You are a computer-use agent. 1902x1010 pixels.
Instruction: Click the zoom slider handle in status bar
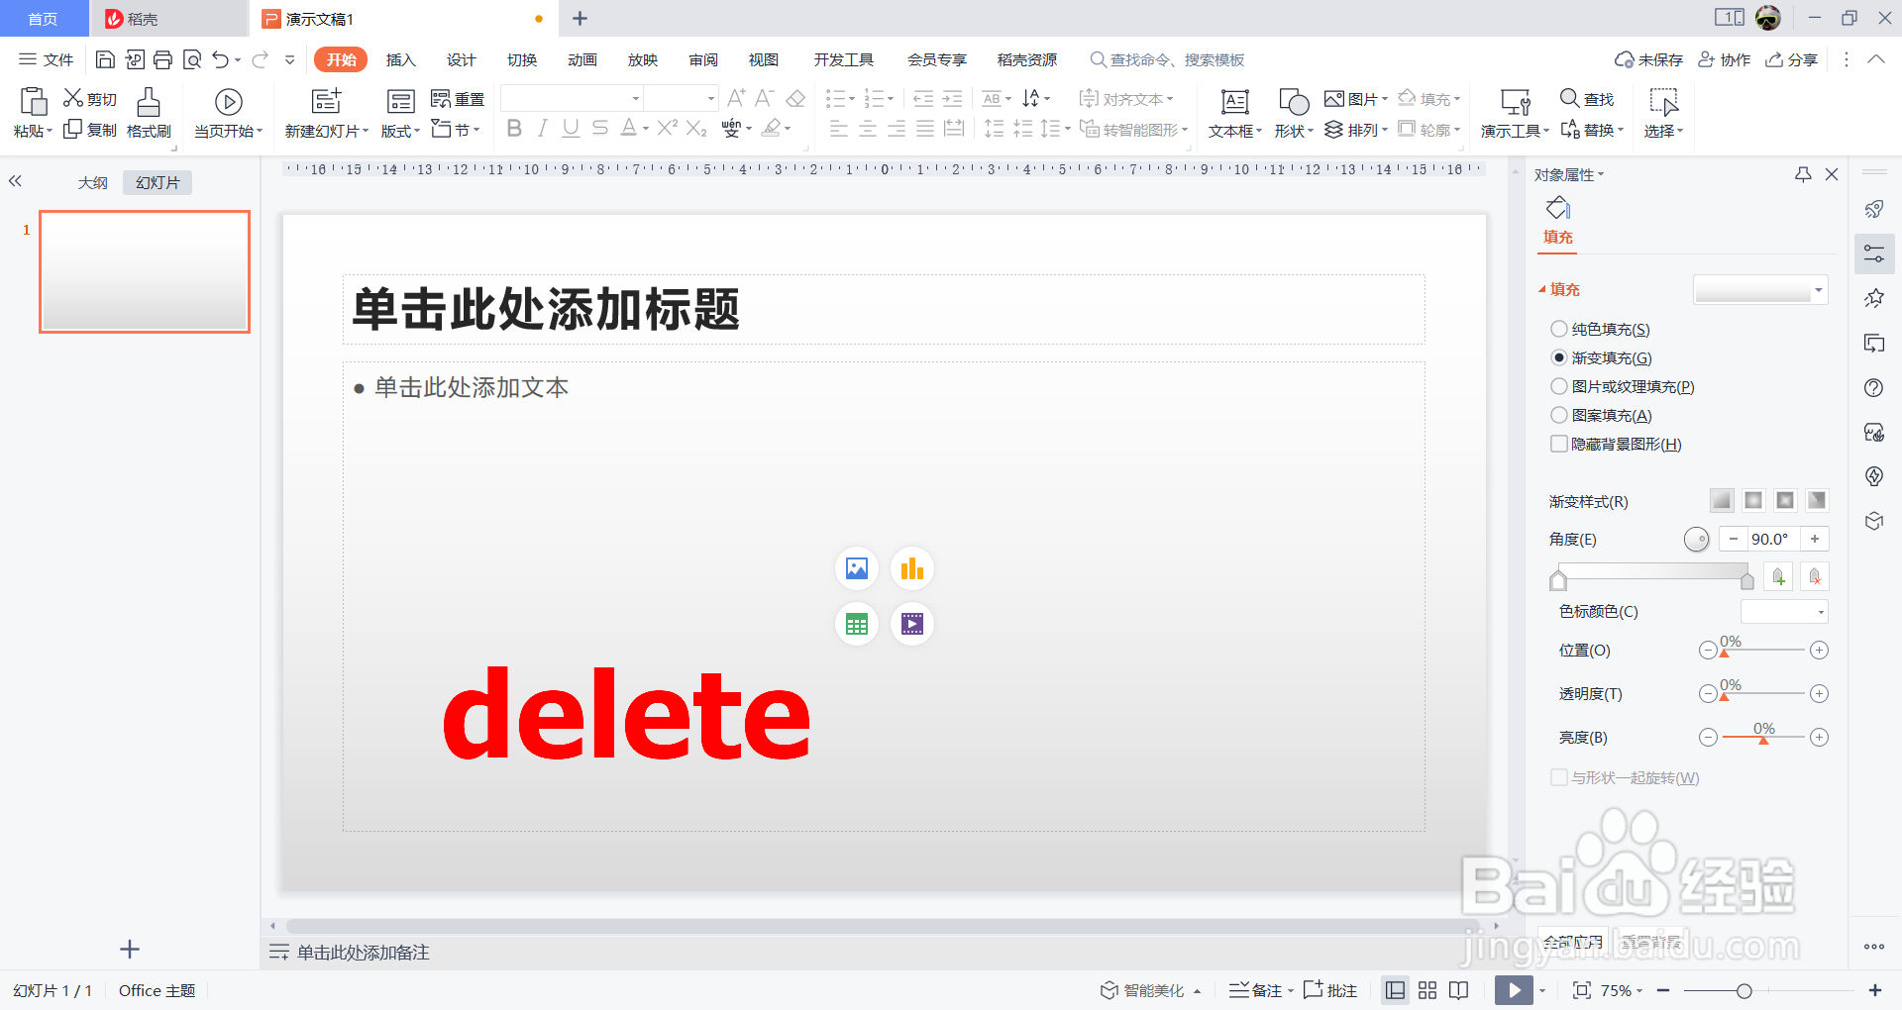(x=1744, y=990)
